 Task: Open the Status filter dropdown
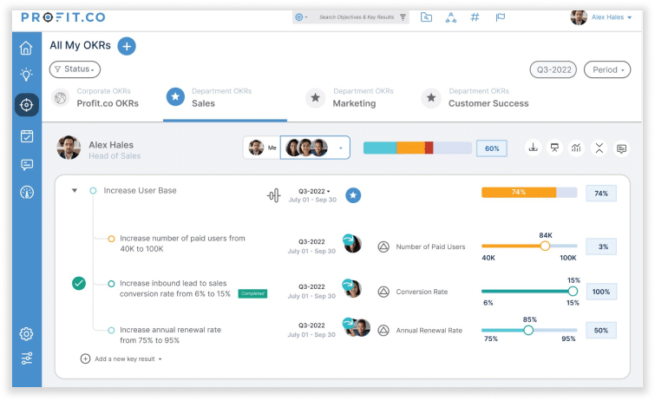pos(75,69)
